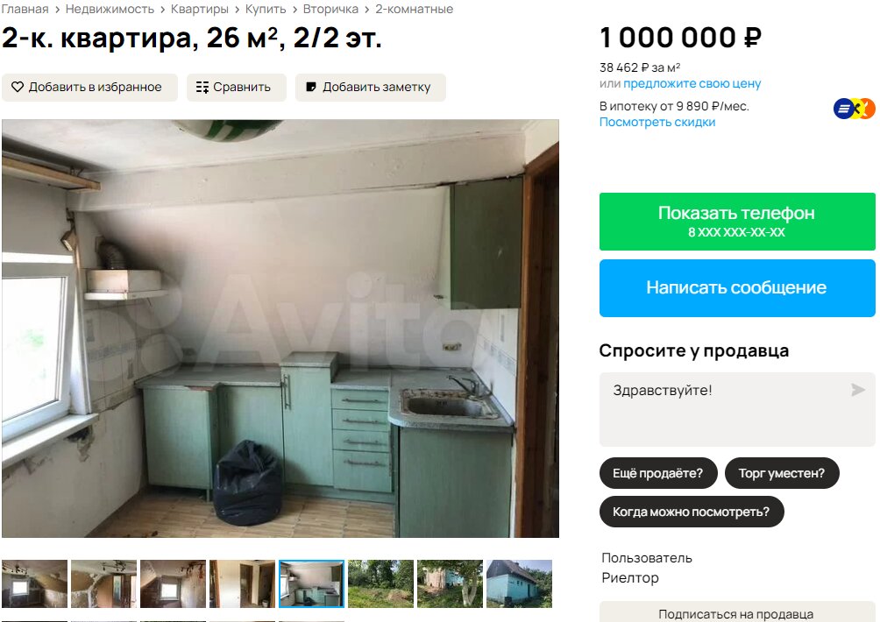Choose quick question Торг уместен?
Viewport: 880px width, 622px height.
tap(782, 473)
